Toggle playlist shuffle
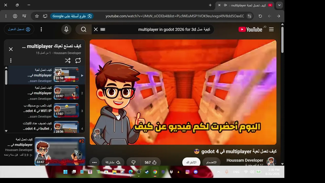This screenshot has width=325, height=183. click(68, 60)
